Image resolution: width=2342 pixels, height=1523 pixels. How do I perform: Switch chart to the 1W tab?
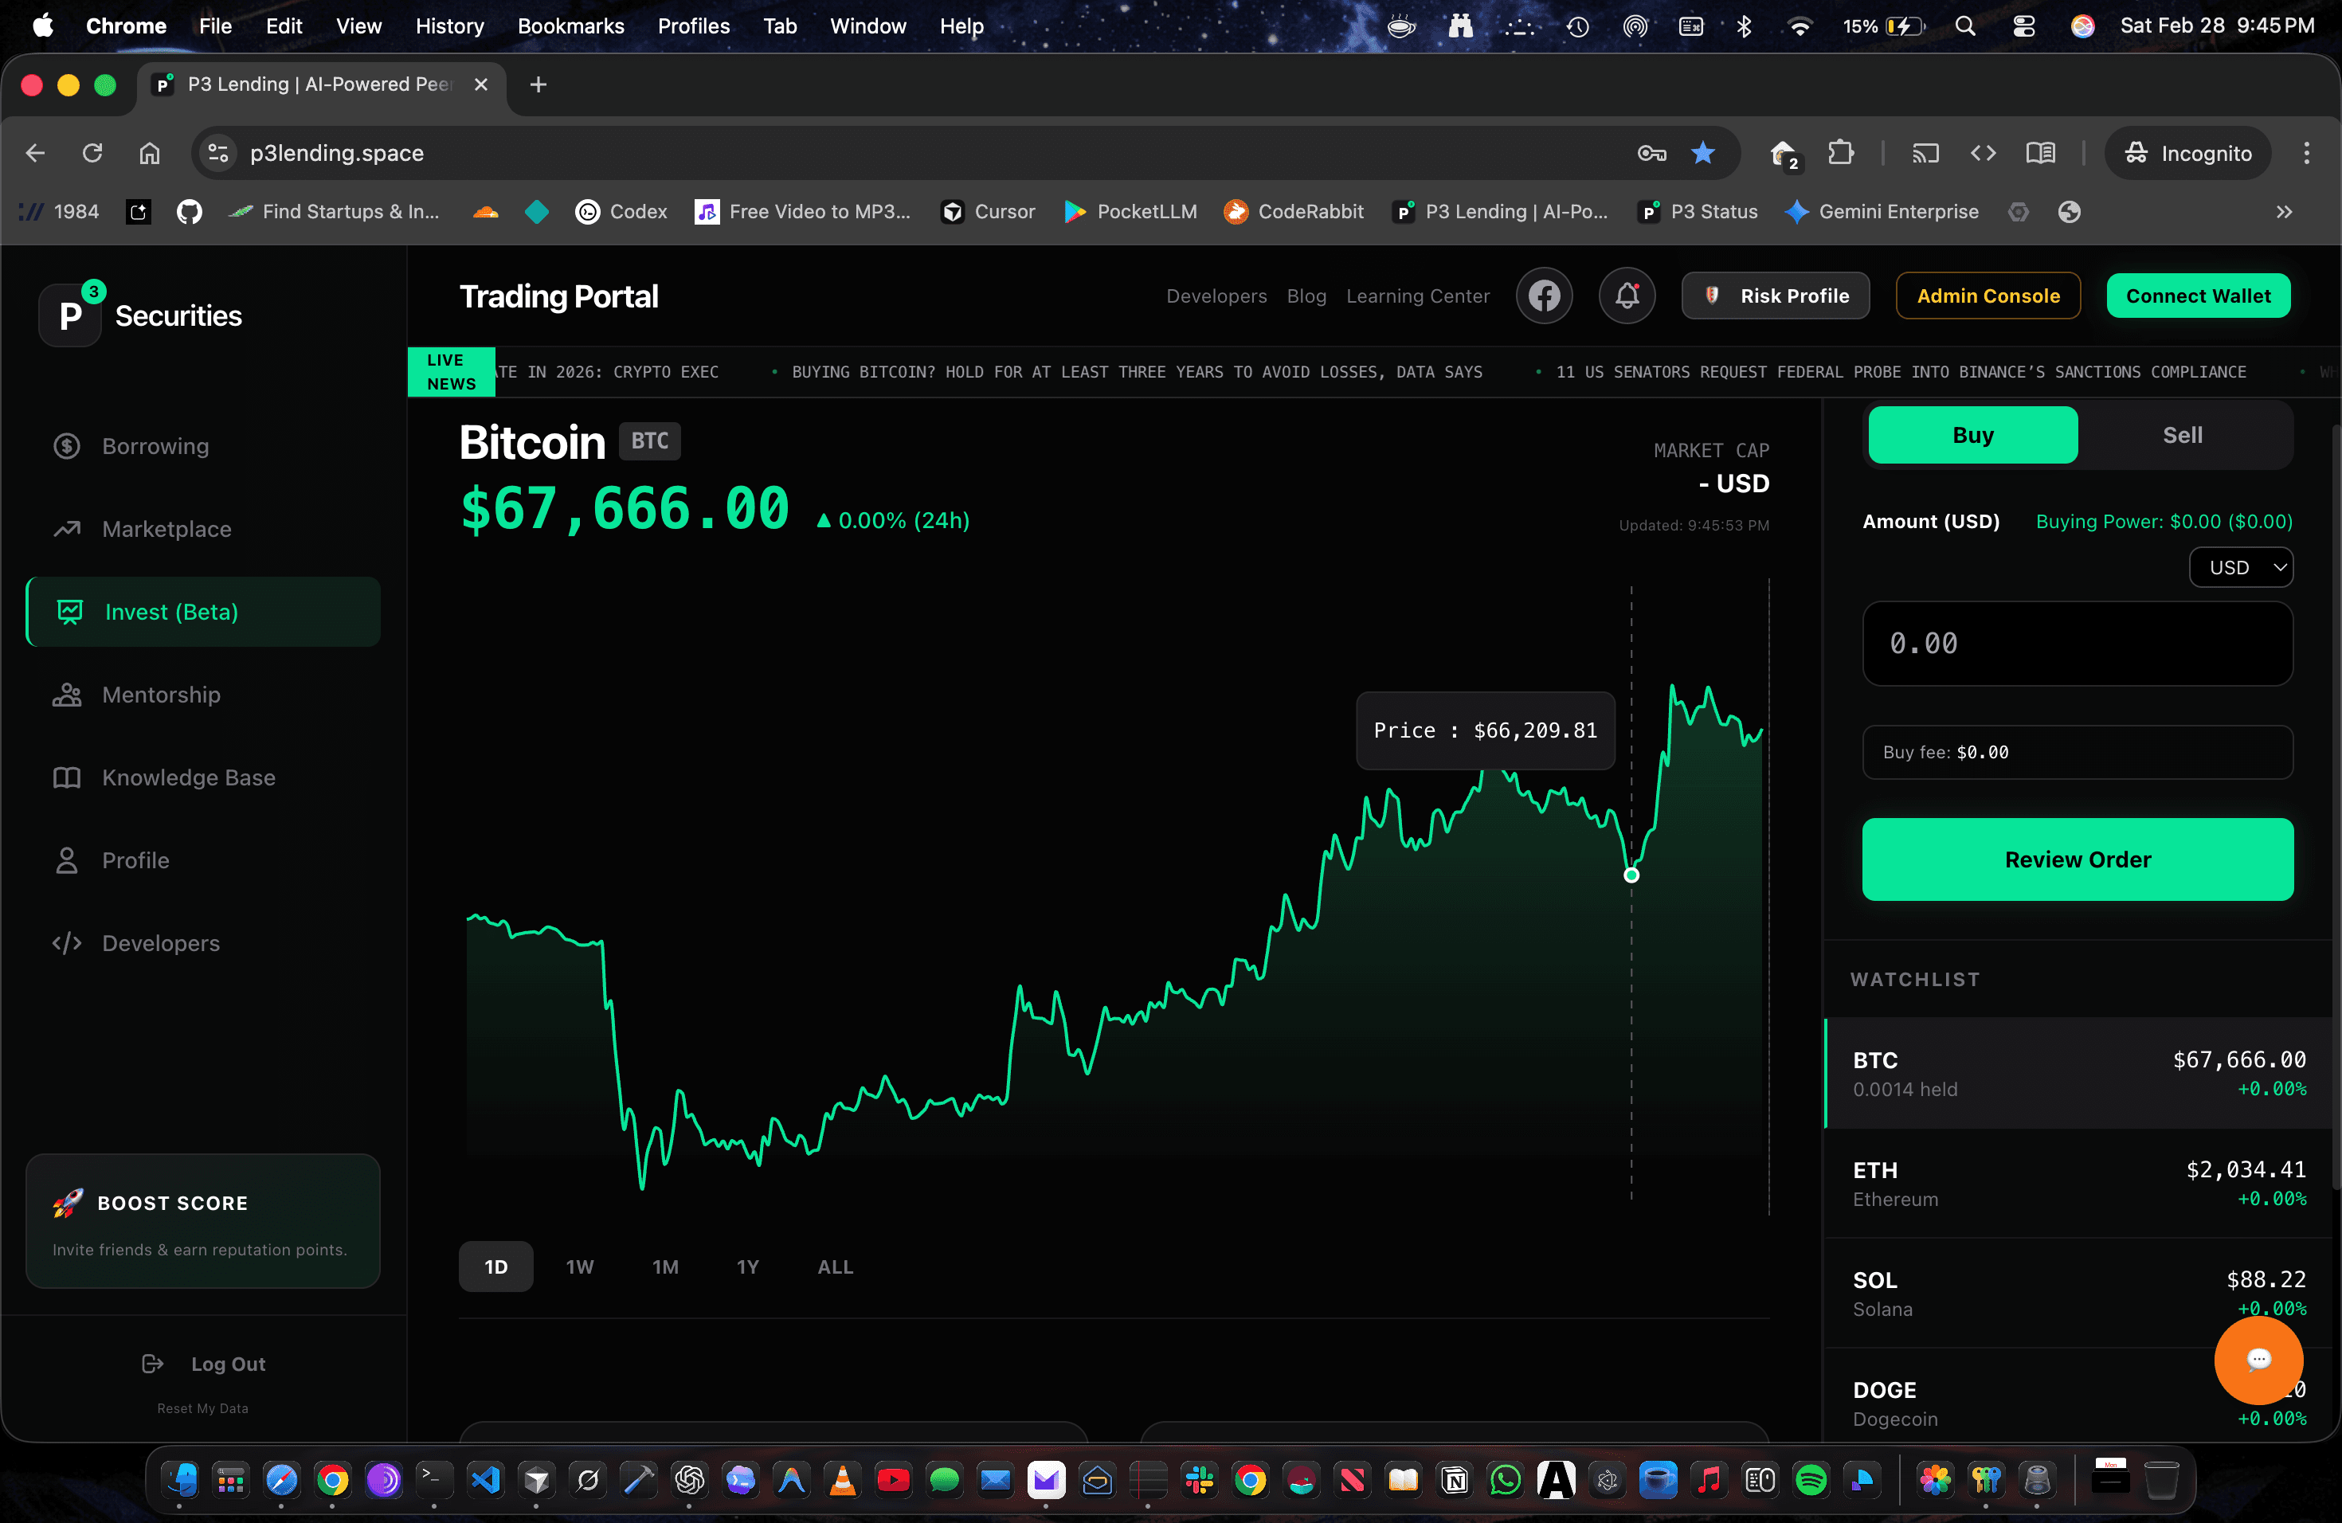(x=580, y=1267)
